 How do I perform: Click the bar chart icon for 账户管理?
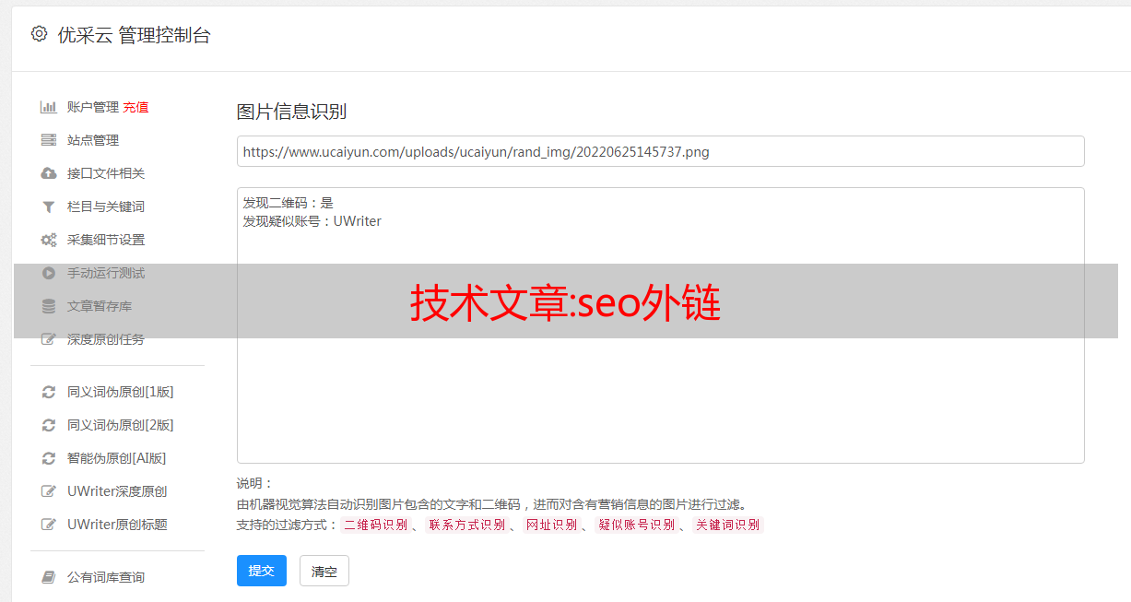click(49, 107)
